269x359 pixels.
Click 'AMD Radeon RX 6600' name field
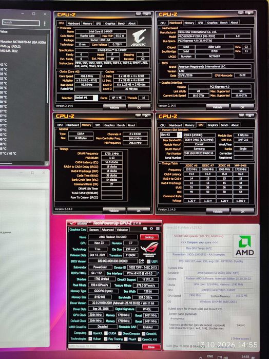pyautogui.click(x=112, y=237)
